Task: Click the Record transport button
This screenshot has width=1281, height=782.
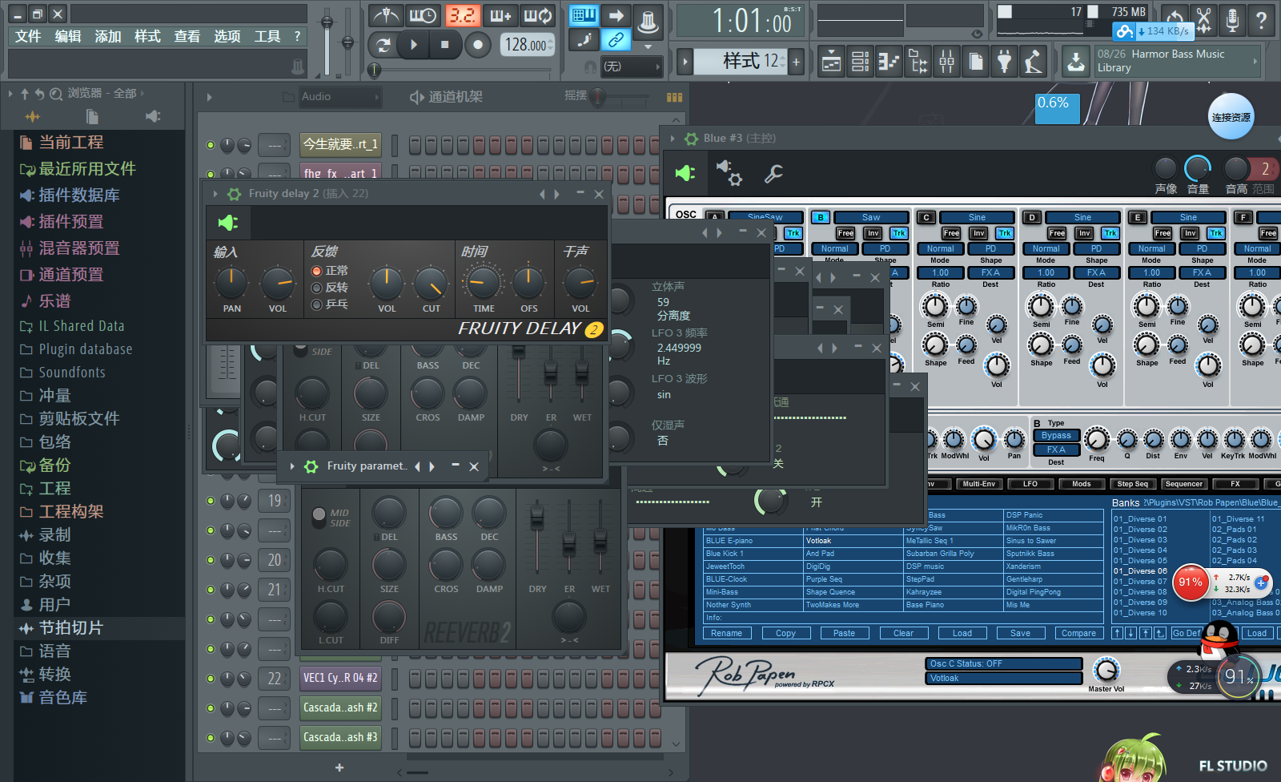Action: point(477,45)
